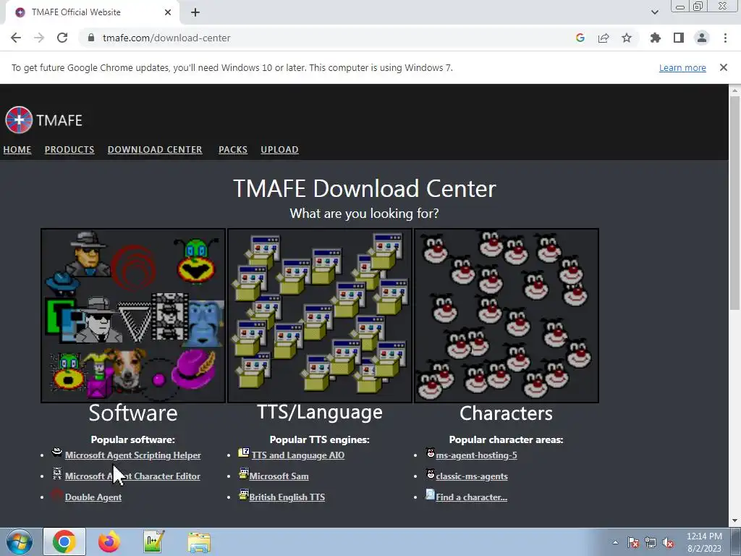Go back using browser back arrow
This screenshot has width=741, height=556.
[x=16, y=38]
